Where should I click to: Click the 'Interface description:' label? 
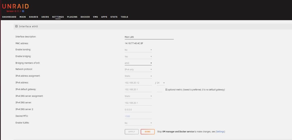pos(26,37)
